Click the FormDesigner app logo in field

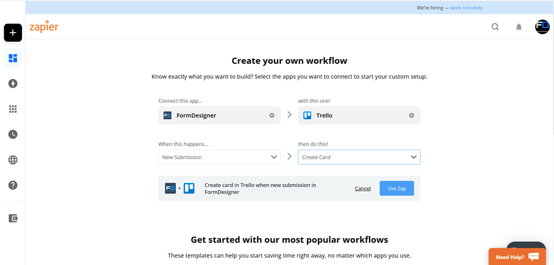(167, 115)
